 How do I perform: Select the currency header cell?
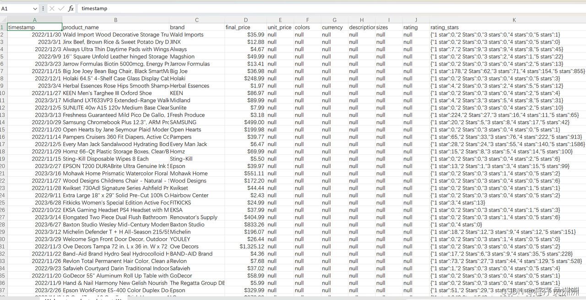[x=335, y=27]
